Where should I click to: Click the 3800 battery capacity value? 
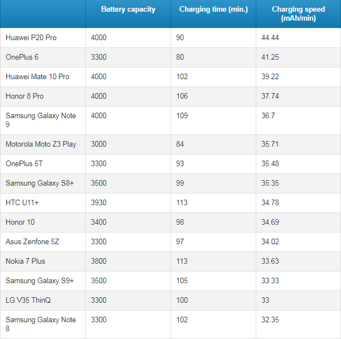(99, 261)
